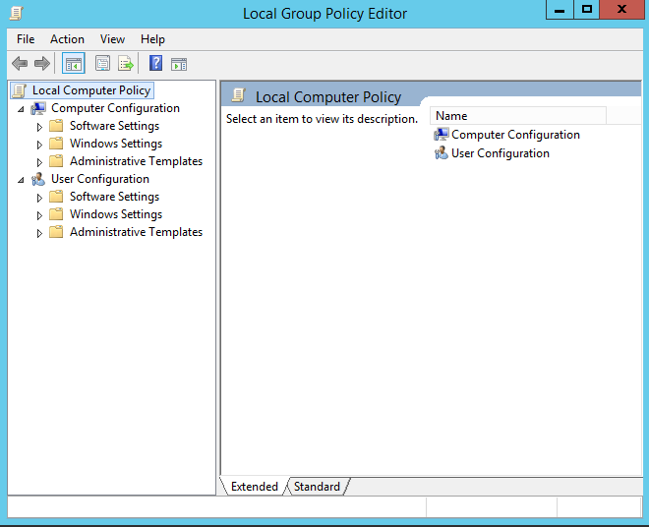The width and height of the screenshot is (649, 527).
Task: Open the View menu
Action: pos(112,39)
